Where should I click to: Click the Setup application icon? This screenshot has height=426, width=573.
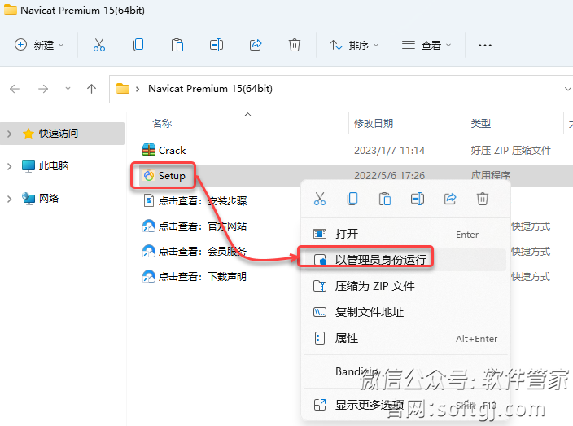(x=149, y=175)
